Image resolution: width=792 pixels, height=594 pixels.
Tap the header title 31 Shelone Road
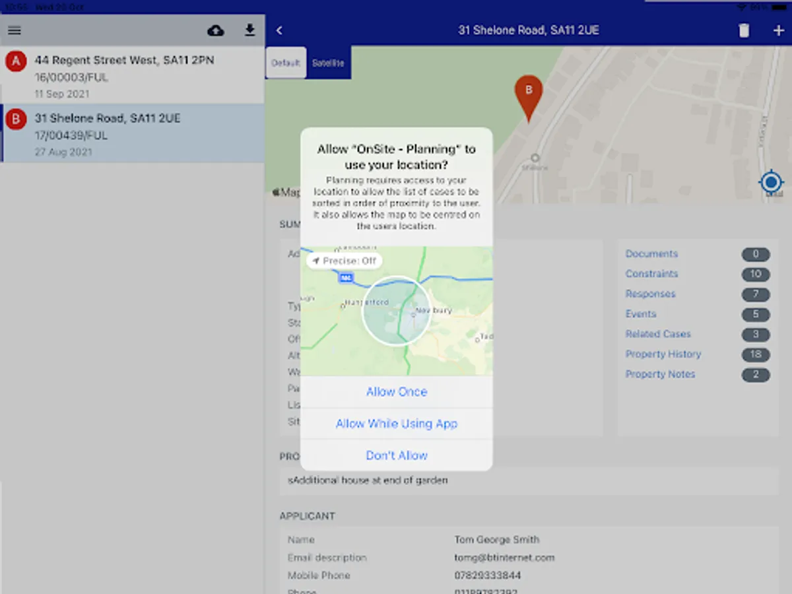[529, 30]
